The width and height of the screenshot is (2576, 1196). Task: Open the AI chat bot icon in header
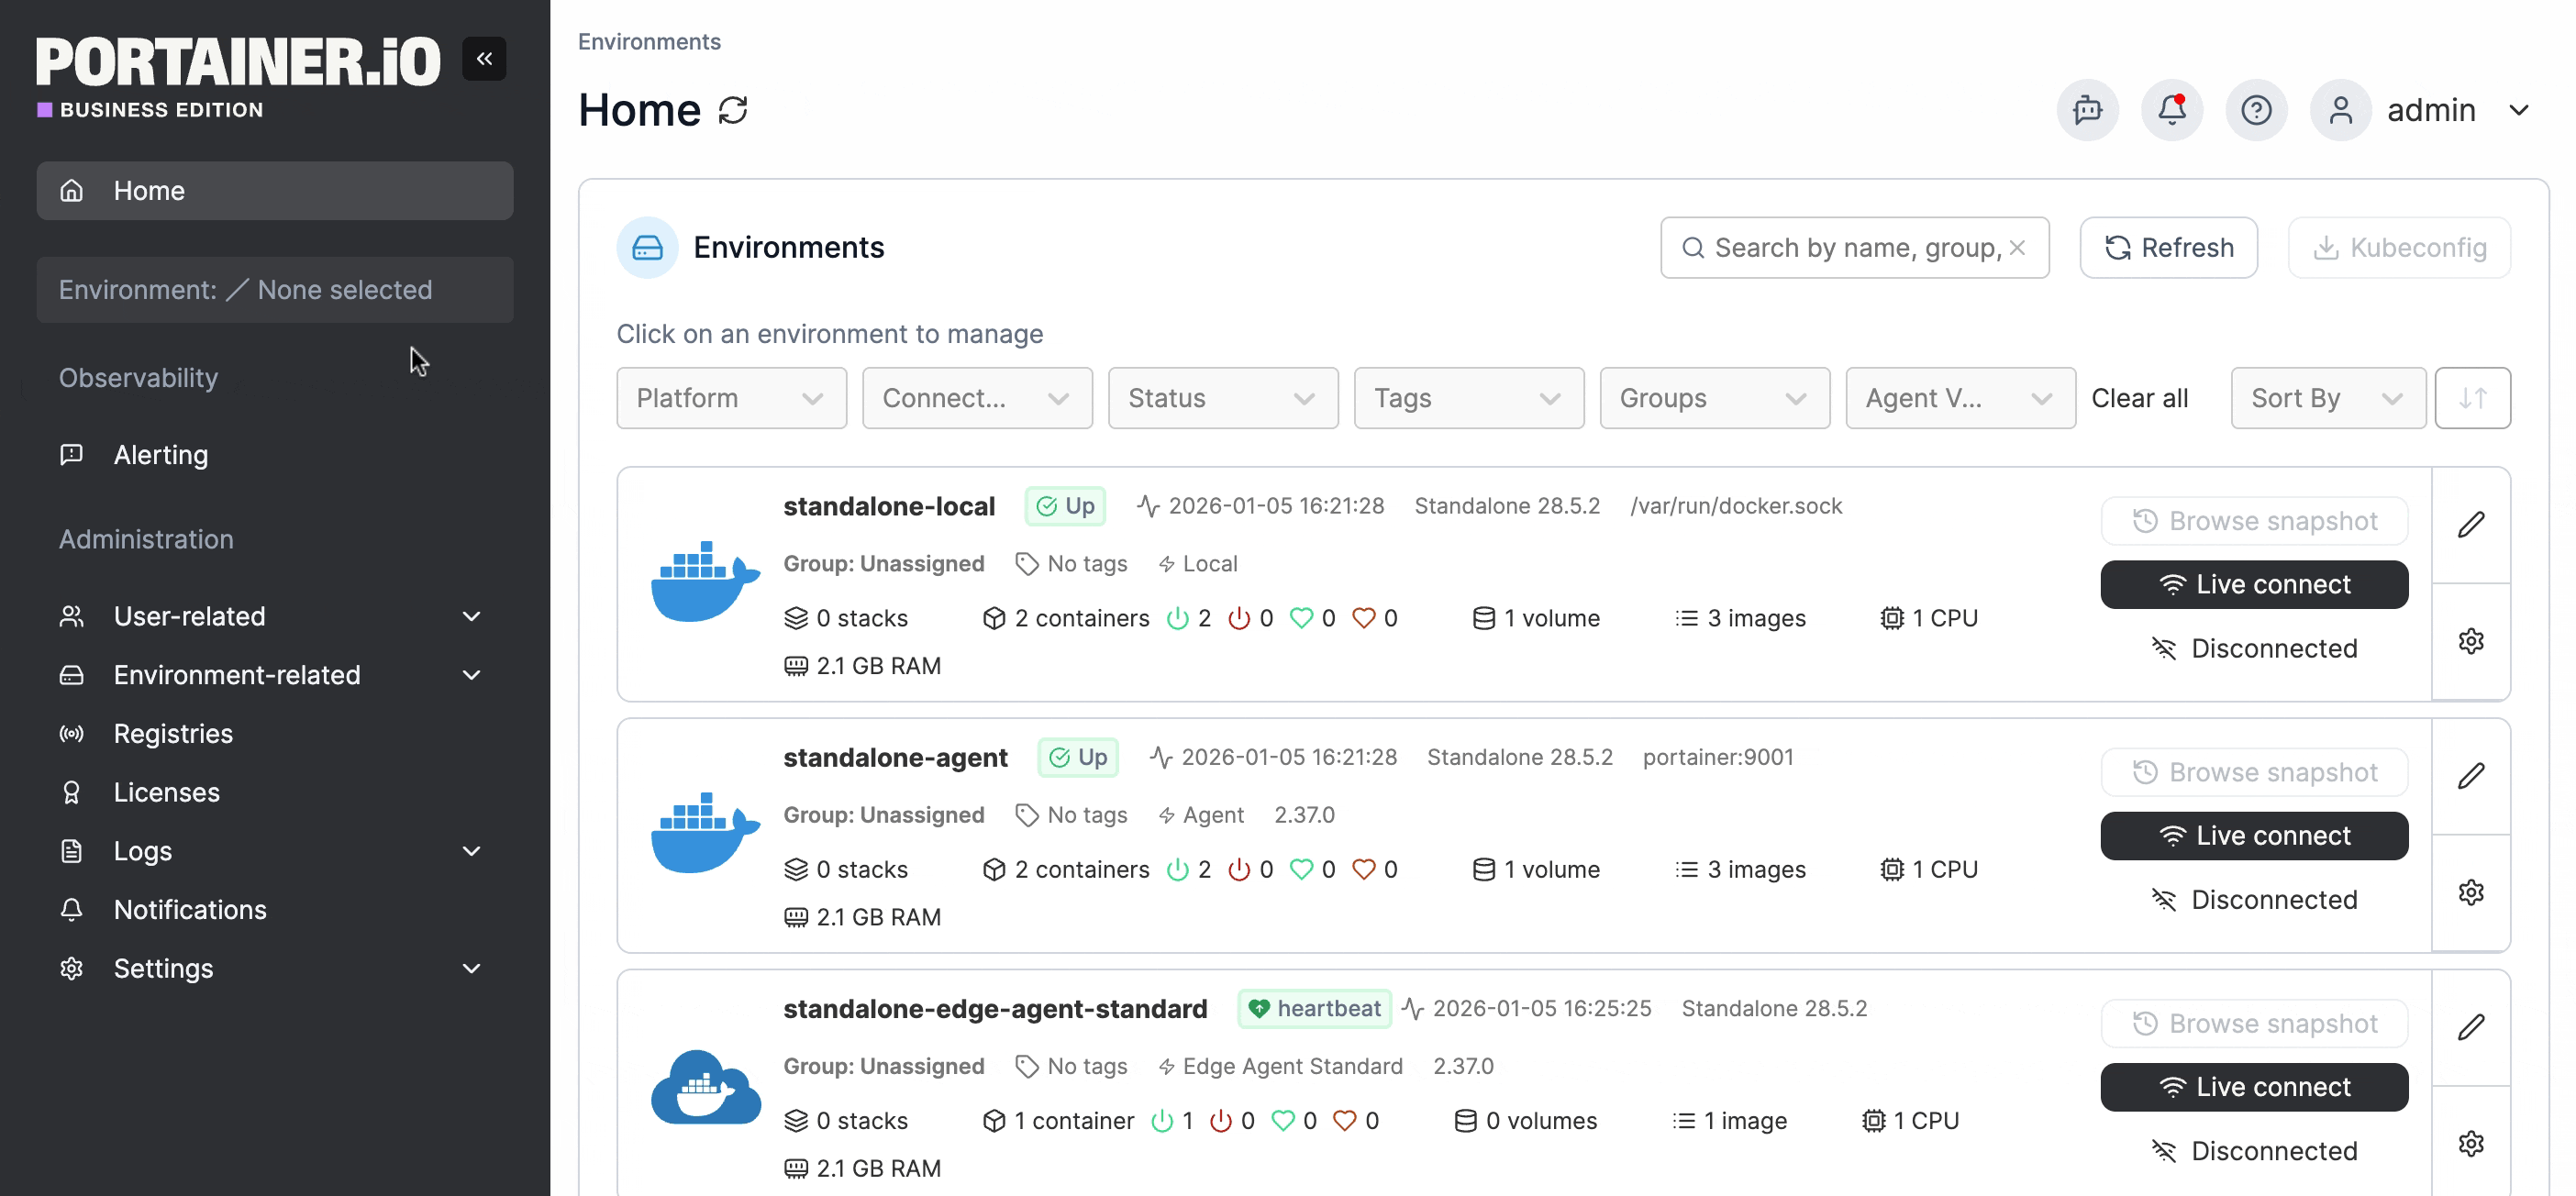click(x=2087, y=110)
